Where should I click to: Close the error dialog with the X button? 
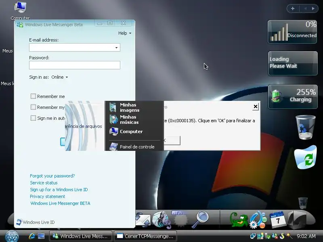(x=256, y=106)
